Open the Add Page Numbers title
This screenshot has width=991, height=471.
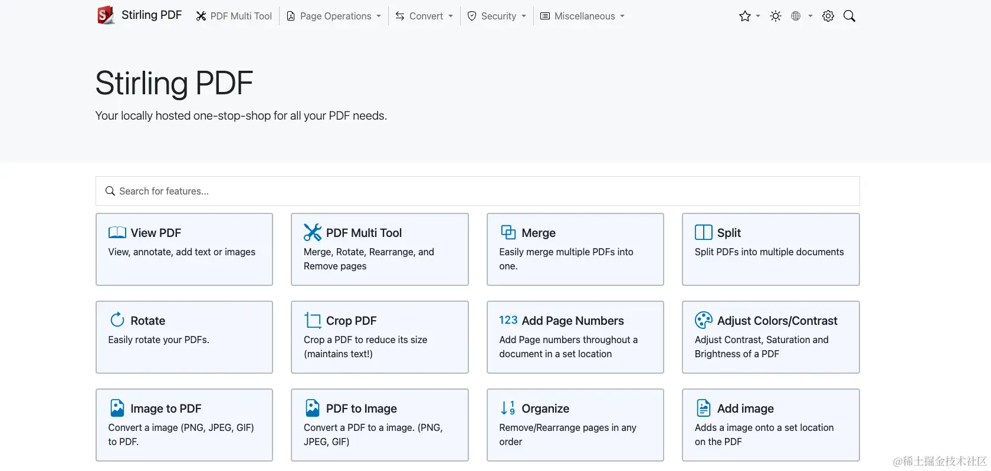(573, 321)
